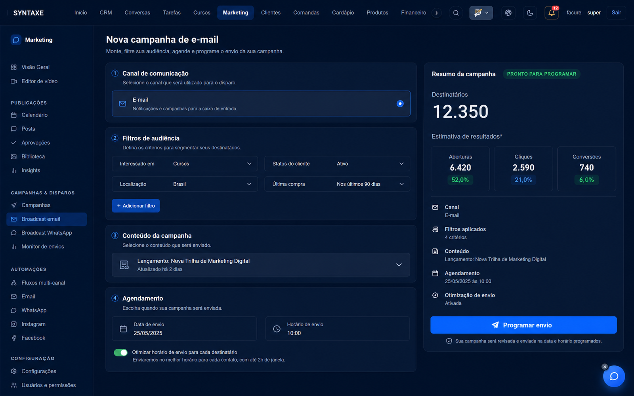Image resolution: width=634 pixels, height=396 pixels.
Task: Click the 12.350 destinatários value
Action: coord(460,112)
